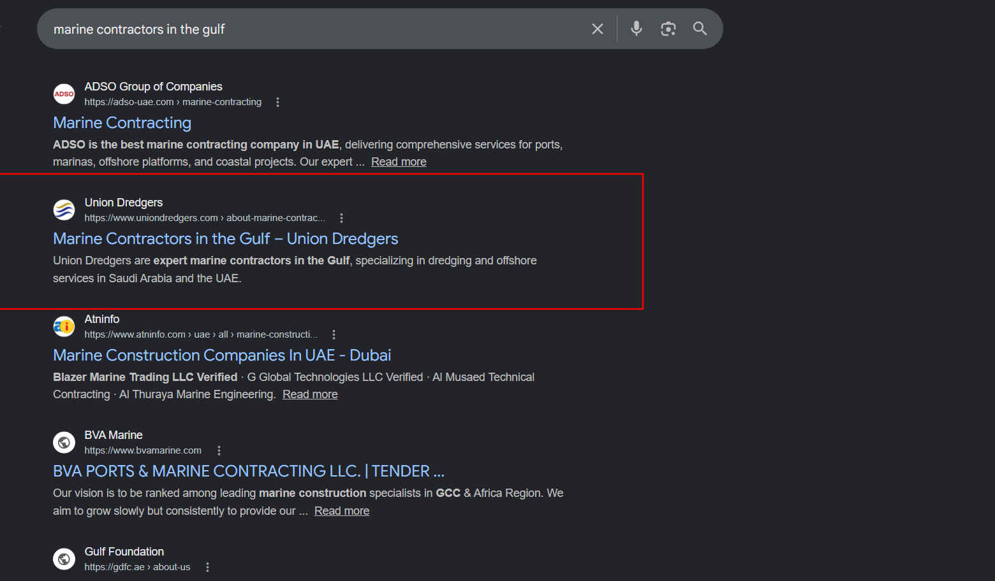Image resolution: width=995 pixels, height=581 pixels.
Task: Click the gdfc.ae about-us URL
Action: point(137,567)
